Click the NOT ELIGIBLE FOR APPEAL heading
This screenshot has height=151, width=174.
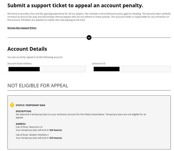(38, 86)
